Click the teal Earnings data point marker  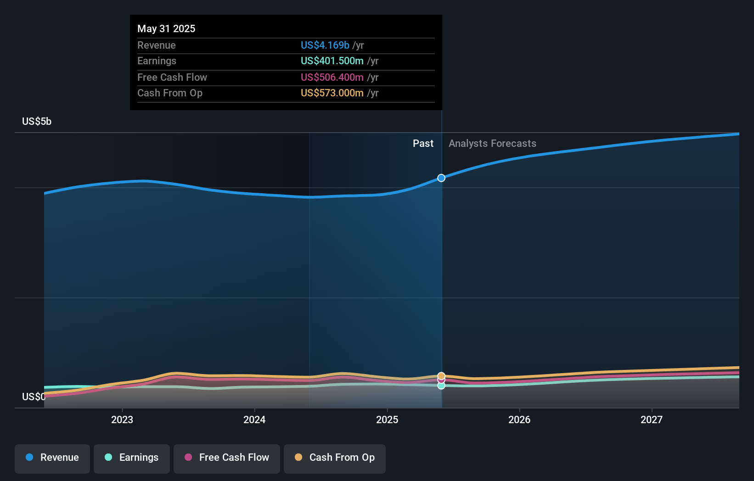click(441, 386)
